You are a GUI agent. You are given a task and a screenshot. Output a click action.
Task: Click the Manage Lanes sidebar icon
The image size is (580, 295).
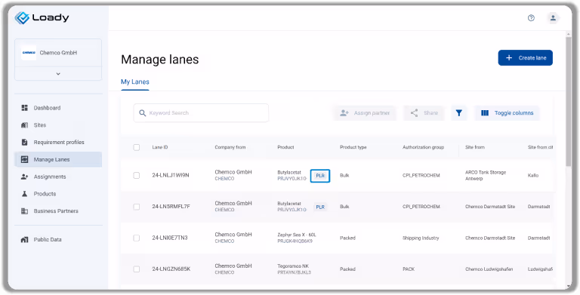point(25,159)
